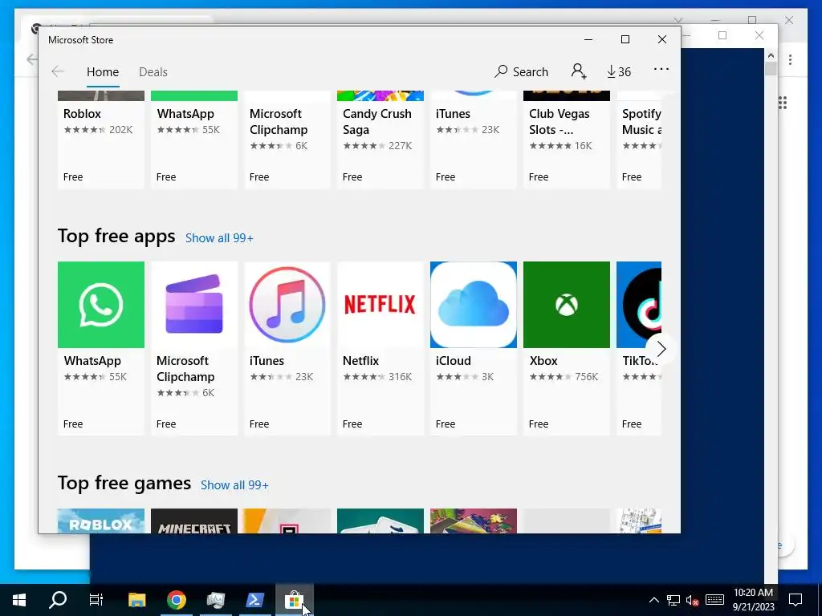822x616 pixels.
Task: Show all 99+ top free apps
Action: click(219, 237)
